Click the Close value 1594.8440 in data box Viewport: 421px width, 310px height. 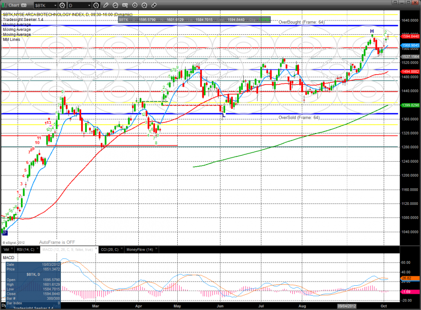pyautogui.click(x=51, y=294)
